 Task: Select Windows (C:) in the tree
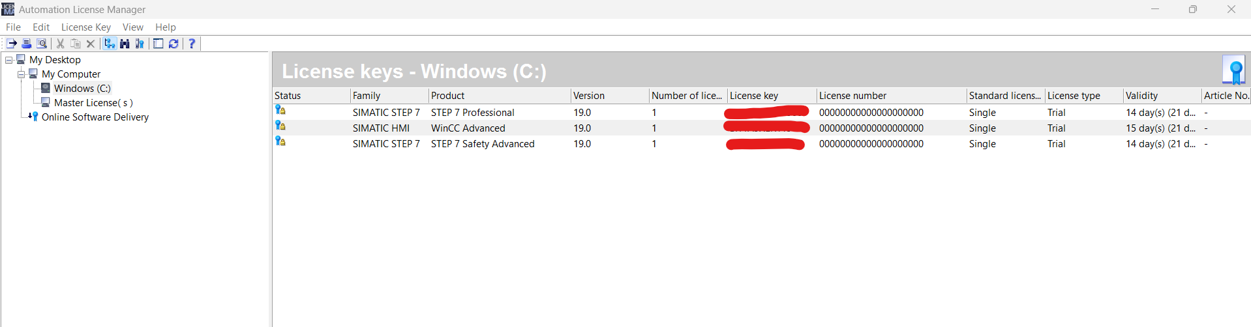coord(82,89)
